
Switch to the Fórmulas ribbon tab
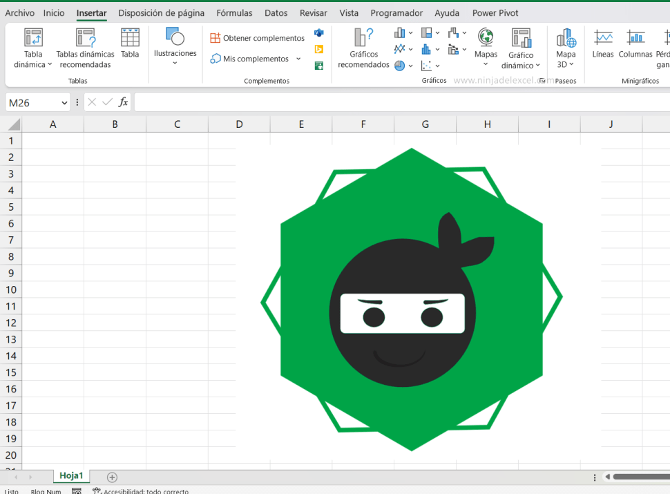click(x=233, y=12)
